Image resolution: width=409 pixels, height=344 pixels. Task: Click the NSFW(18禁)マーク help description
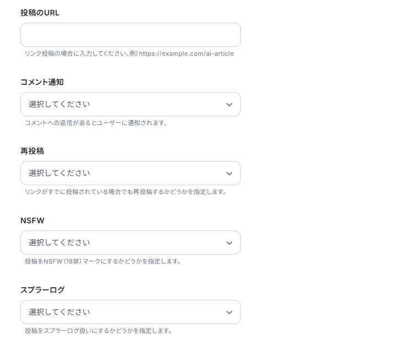pyautogui.click(x=103, y=261)
